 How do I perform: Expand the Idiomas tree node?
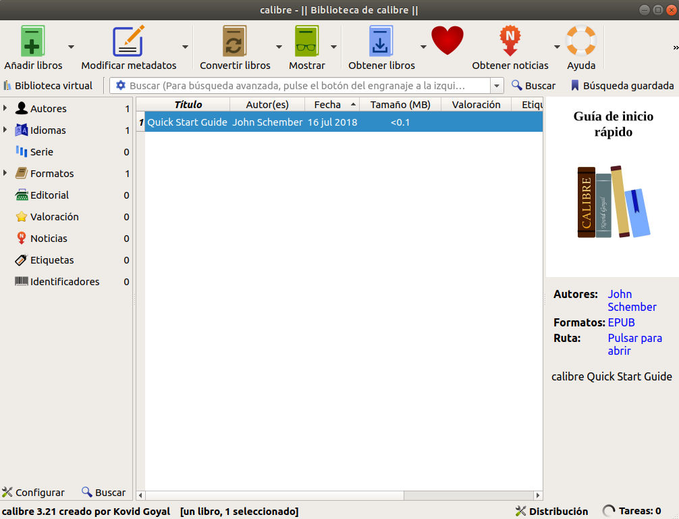click(5, 130)
